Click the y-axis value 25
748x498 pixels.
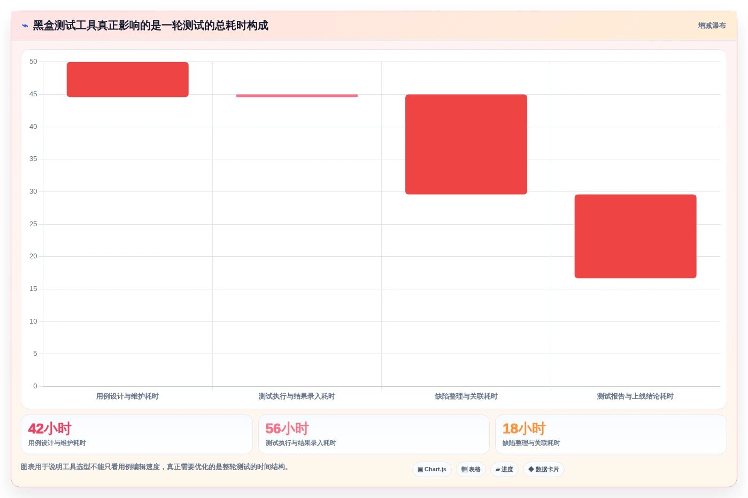coord(33,224)
